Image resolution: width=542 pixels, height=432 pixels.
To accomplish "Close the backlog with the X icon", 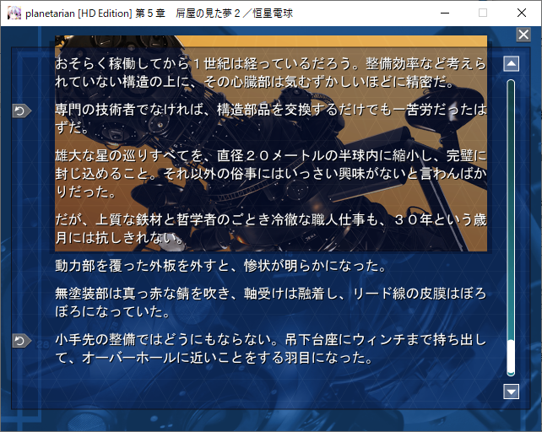I will point(523,35).
